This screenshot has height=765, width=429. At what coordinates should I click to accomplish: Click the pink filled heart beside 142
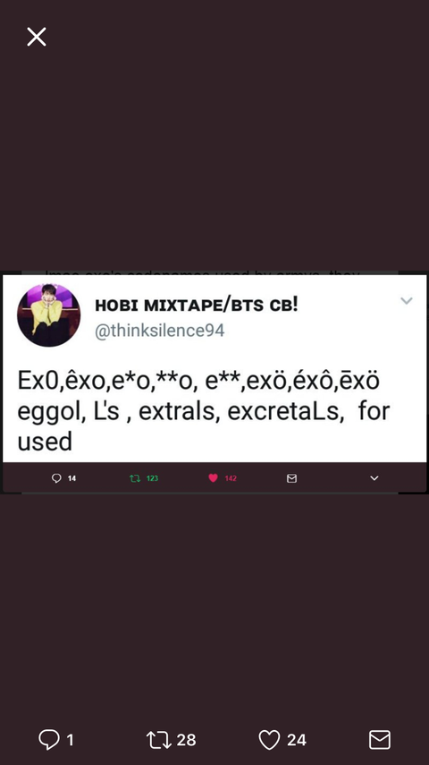tap(214, 478)
